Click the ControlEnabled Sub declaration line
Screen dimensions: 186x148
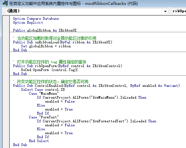(x=96, y=86)
